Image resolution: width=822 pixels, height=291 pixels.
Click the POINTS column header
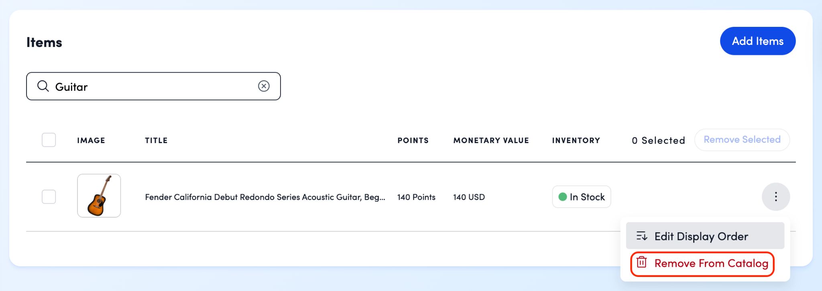[x=413, y=141]
